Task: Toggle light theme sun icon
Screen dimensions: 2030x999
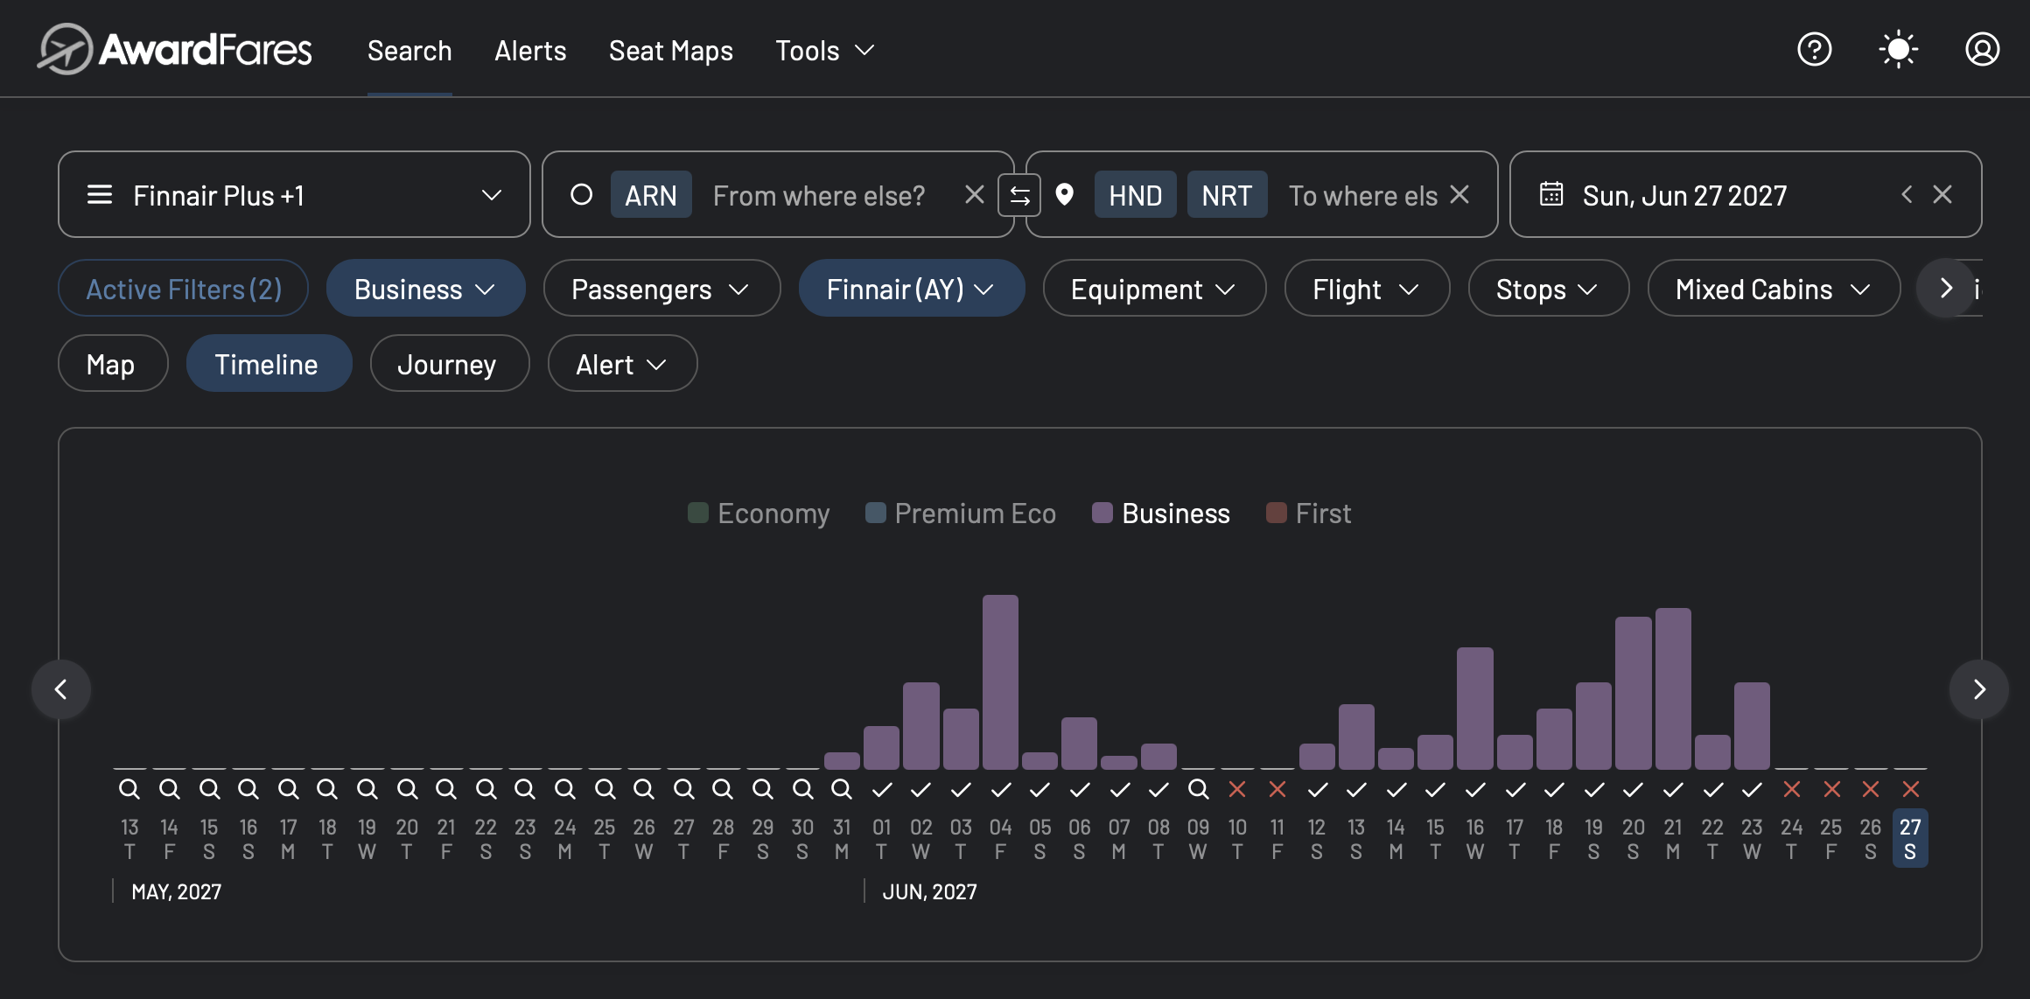Action: [x=1898, y=49]
